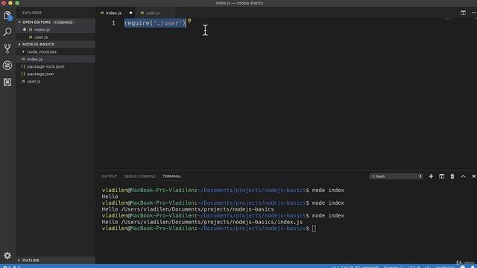Close the terminal panel

[x=474, y=176]
